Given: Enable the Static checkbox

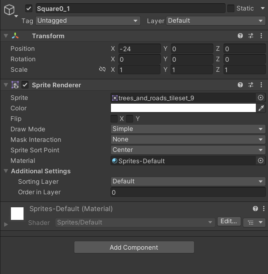Looking at the screenshot, I should (231, 8).
